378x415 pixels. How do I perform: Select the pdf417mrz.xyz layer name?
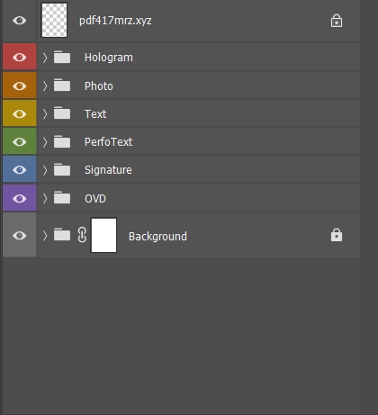[x=115, y=21]
